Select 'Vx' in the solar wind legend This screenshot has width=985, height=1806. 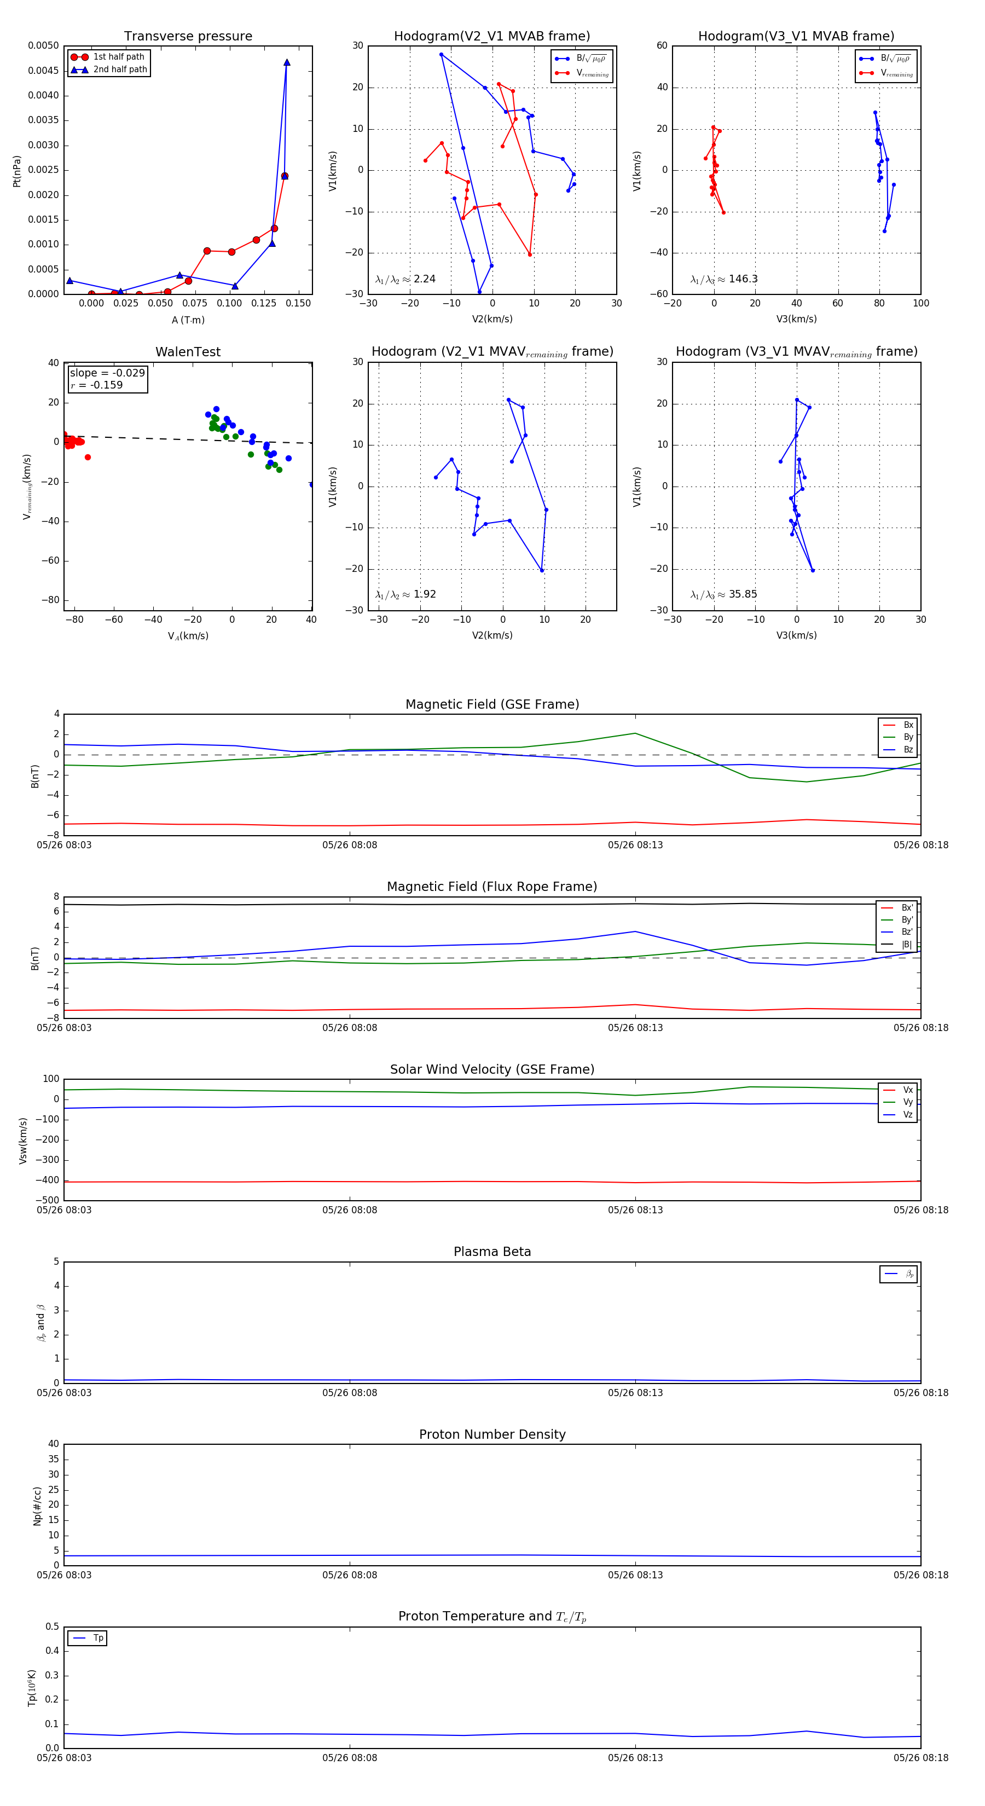[898, 1090]
